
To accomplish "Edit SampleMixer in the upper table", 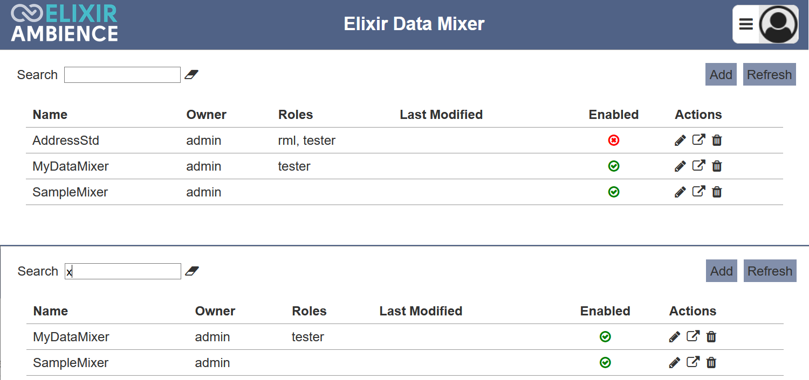I will pos(680,192).
